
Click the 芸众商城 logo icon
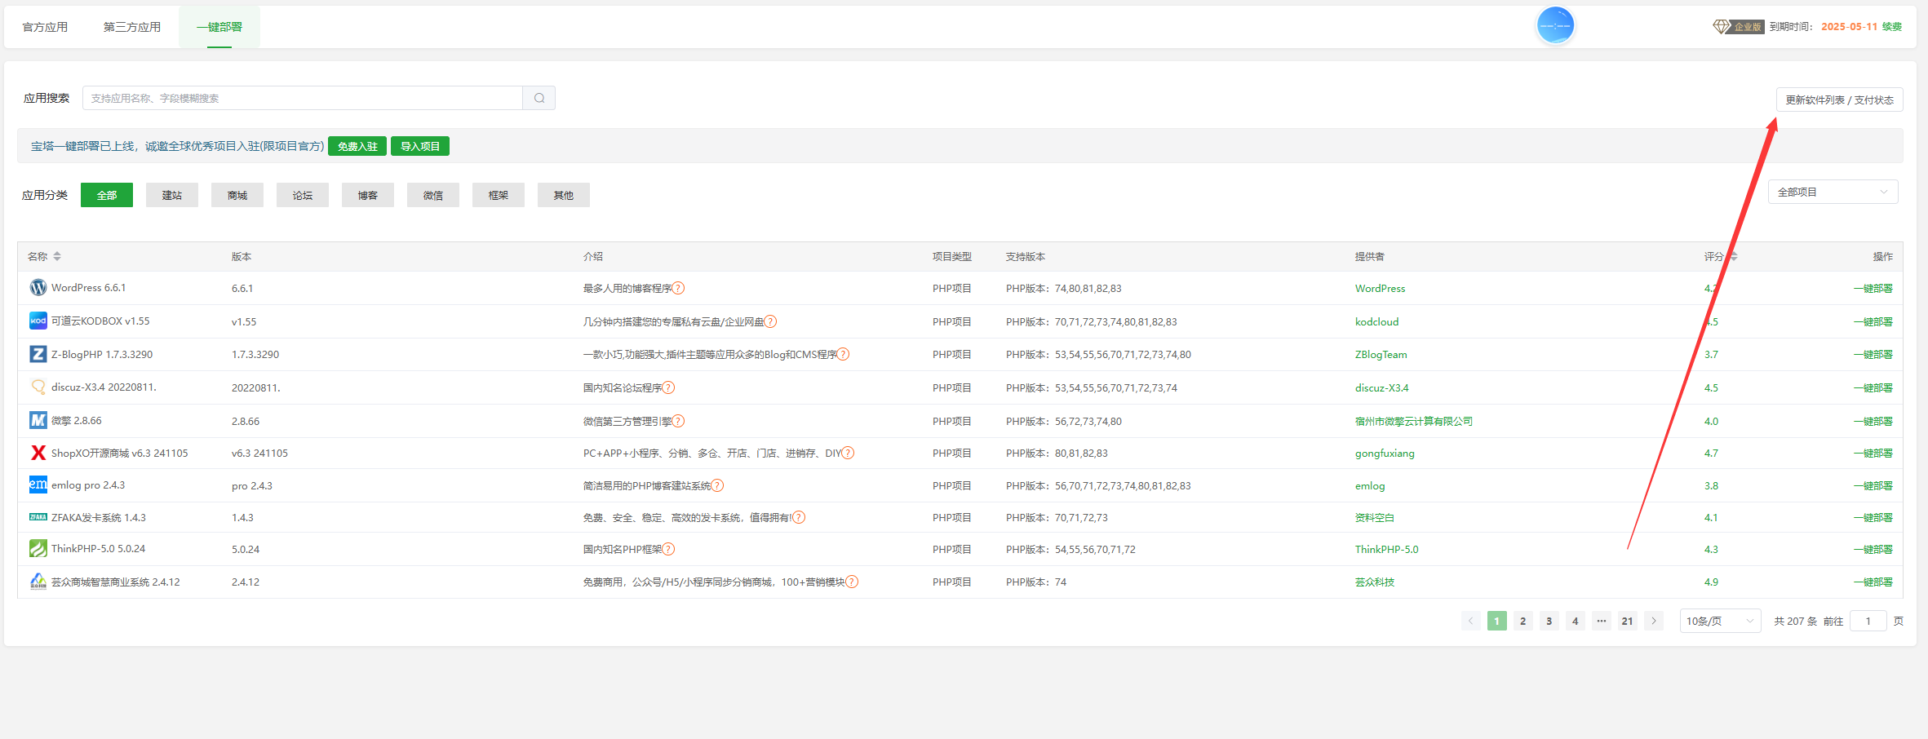[38, 582]
